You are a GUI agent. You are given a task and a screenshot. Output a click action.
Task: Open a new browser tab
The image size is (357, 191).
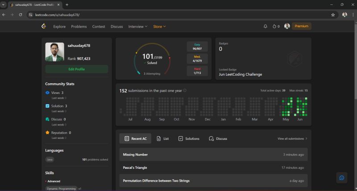tap(67, 4)
